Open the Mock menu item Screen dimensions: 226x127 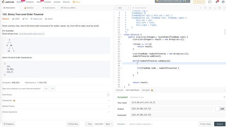click(x=39, y=2)
